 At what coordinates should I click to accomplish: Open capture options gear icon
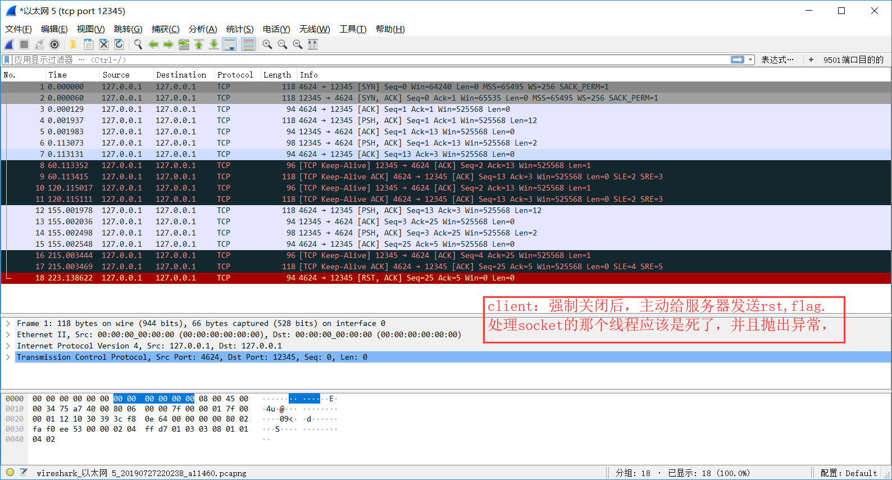pos(54,44)
